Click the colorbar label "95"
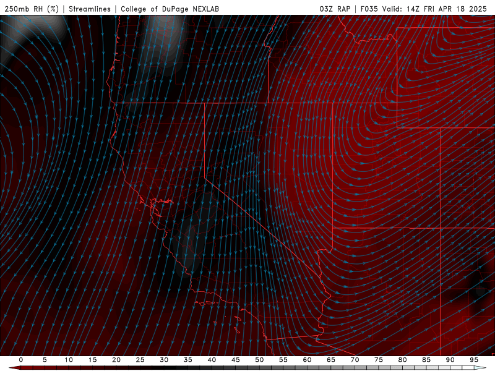The height and width of the screenshot is (371, 495). coord(474,360)
